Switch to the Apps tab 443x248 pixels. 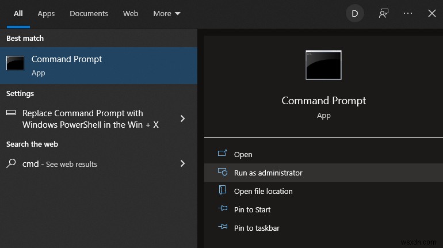[46, 14]
